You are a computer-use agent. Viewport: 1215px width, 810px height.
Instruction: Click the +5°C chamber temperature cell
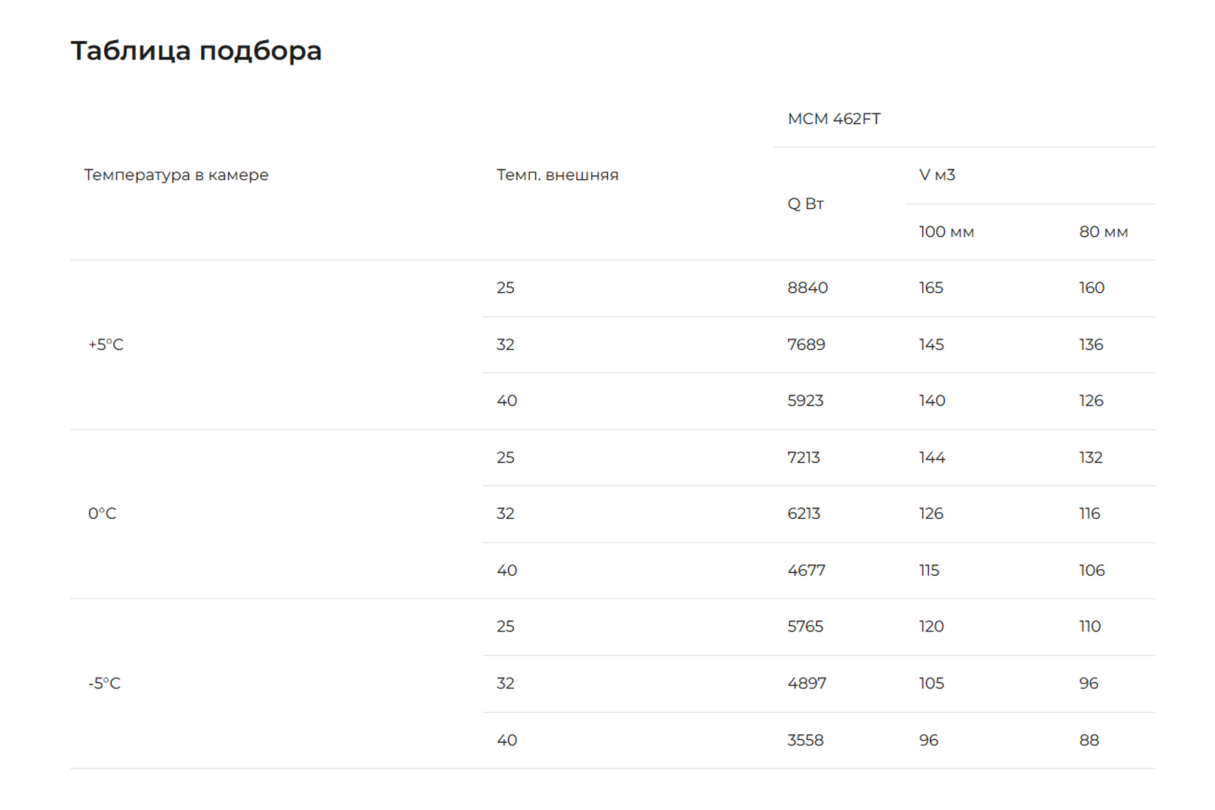click(105, 345)
